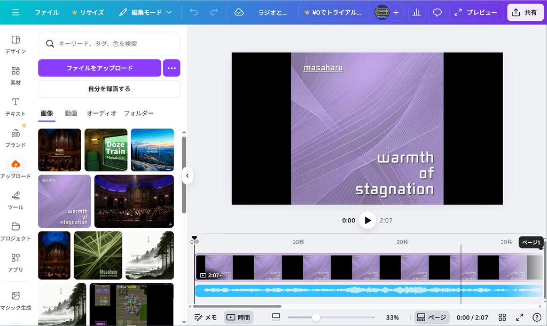Toggle the 時間 timeline view
This screenshot has width=547, height=326.
click(238, 317)
